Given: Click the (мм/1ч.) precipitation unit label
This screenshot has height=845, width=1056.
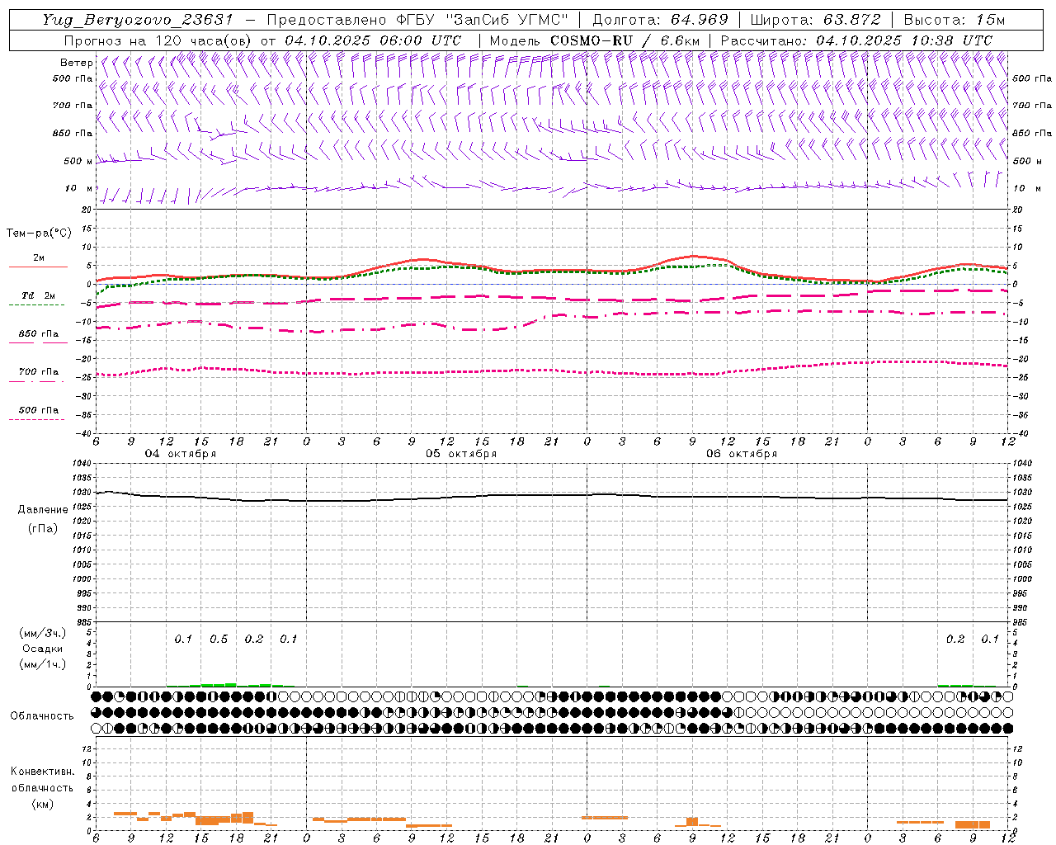Looking at the screenshot, I should 43,664.
